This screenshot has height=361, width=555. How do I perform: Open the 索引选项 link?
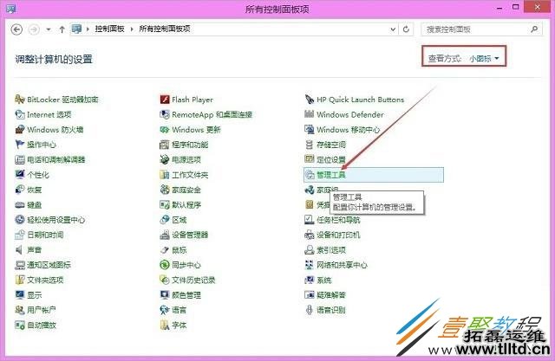(x=331, y=250)
